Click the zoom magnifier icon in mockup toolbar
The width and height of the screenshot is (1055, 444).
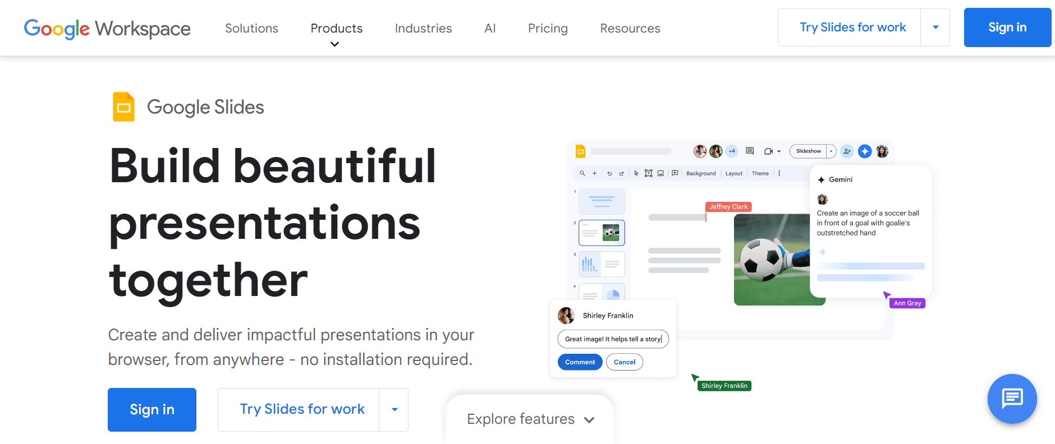[x=582, y=173]
